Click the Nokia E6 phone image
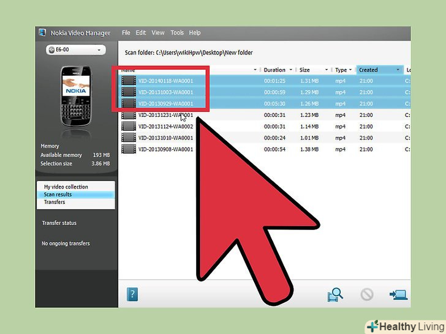This screenshot has height=334, width=446. coord(76,96)
